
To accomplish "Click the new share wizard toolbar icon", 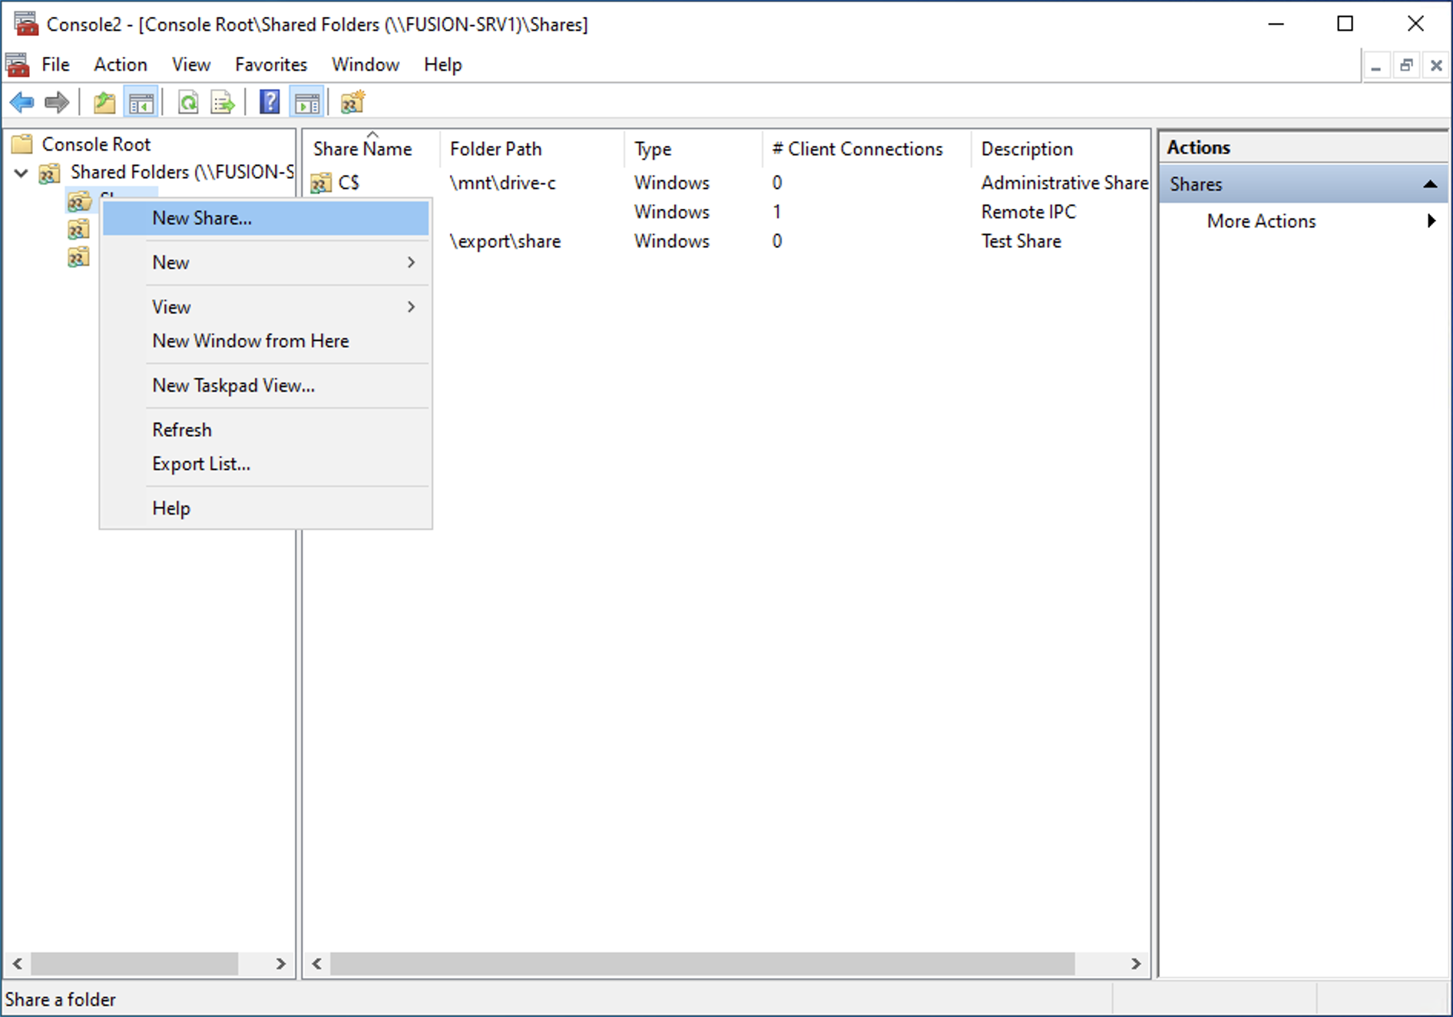I will pos(352,102).
